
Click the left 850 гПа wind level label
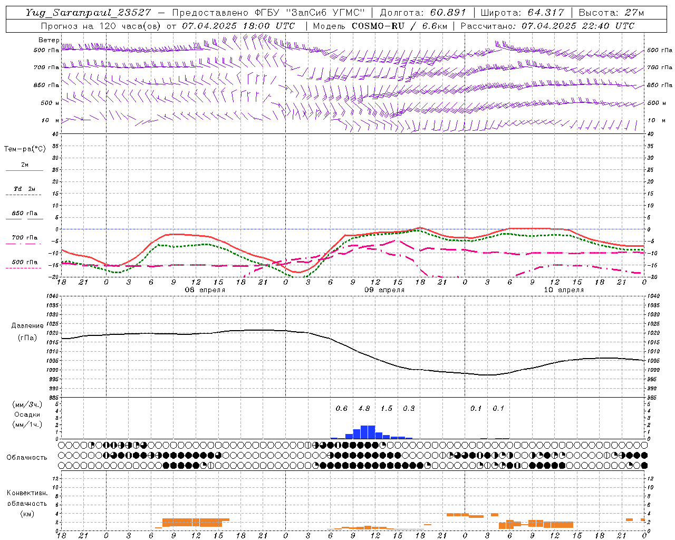[46, 85]
